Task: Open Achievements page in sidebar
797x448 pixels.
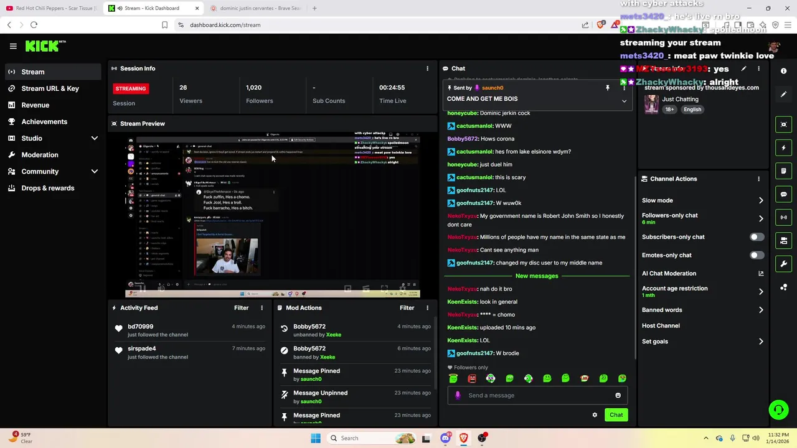Action: 53,121
